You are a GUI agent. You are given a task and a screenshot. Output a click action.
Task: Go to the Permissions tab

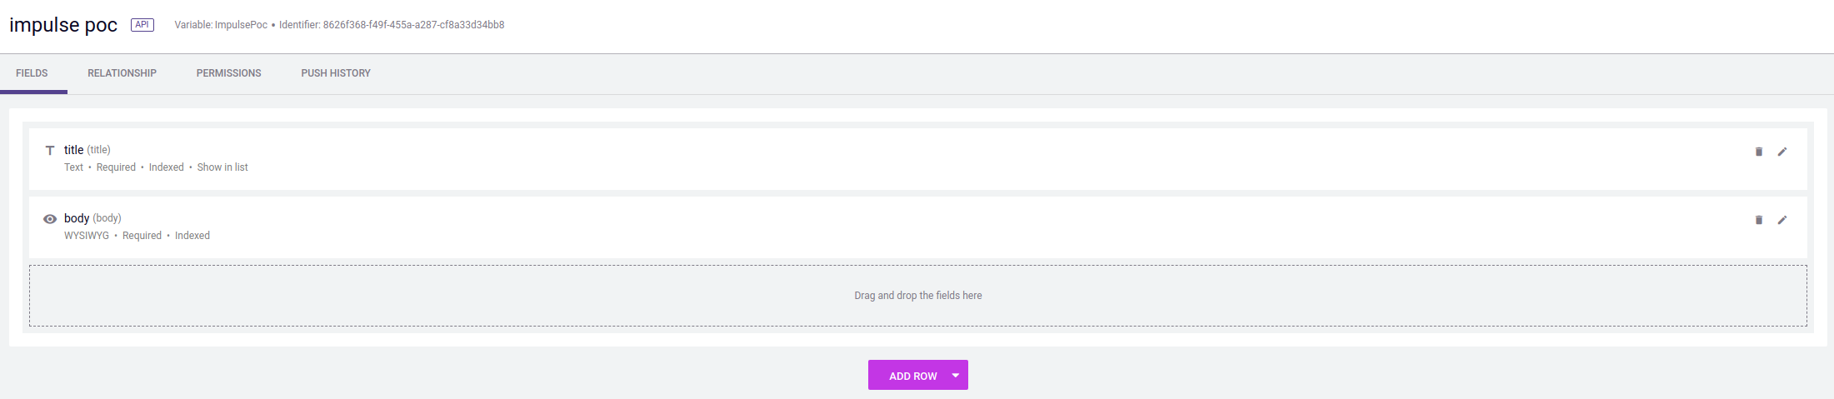(228, 73)
